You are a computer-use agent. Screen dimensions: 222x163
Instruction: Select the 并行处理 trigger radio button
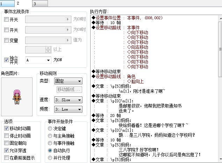[50, 158]
